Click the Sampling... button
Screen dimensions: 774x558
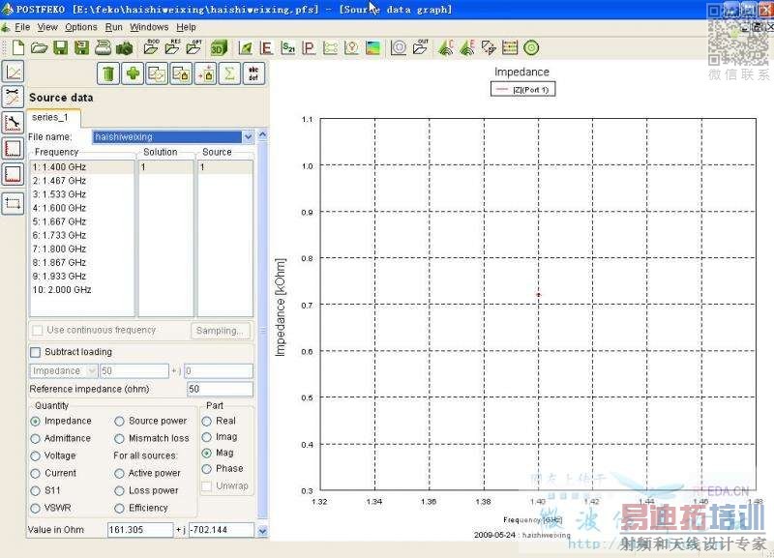(x=221, y=331)
